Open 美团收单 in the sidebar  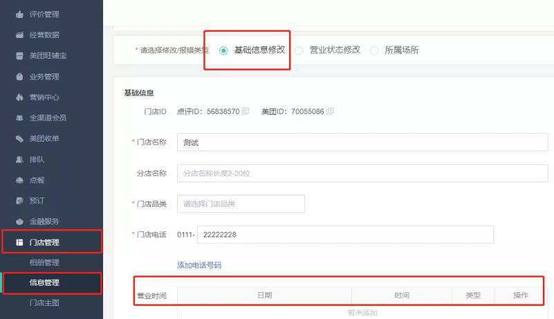click(x=44, y=139)
